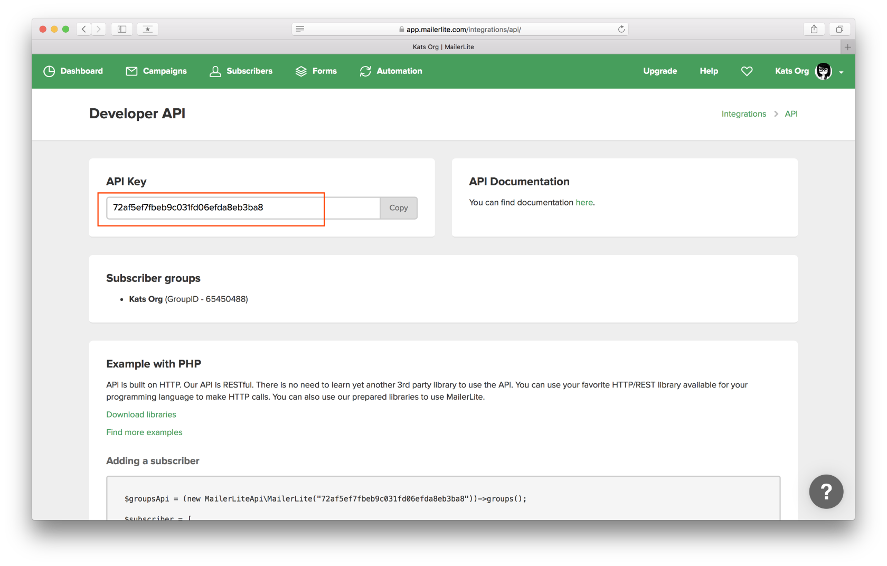Copy the API key
887x566 pixels.
398,207
